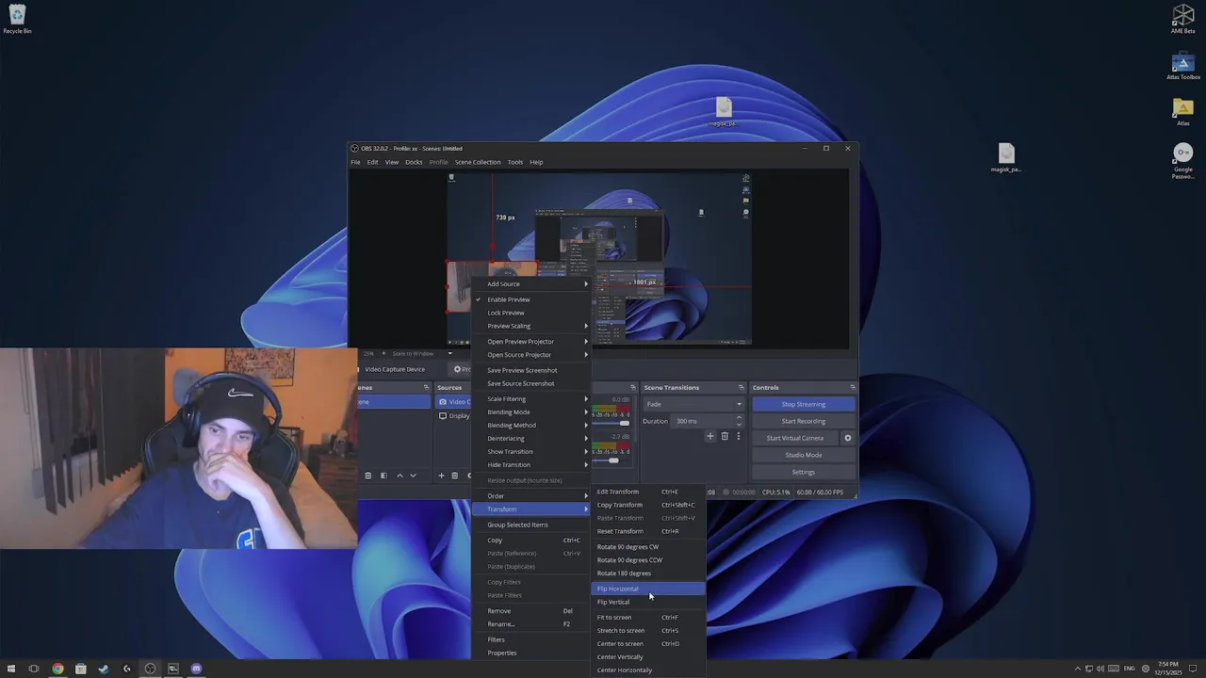Open Settings from Controls dock

pos(804,472)
